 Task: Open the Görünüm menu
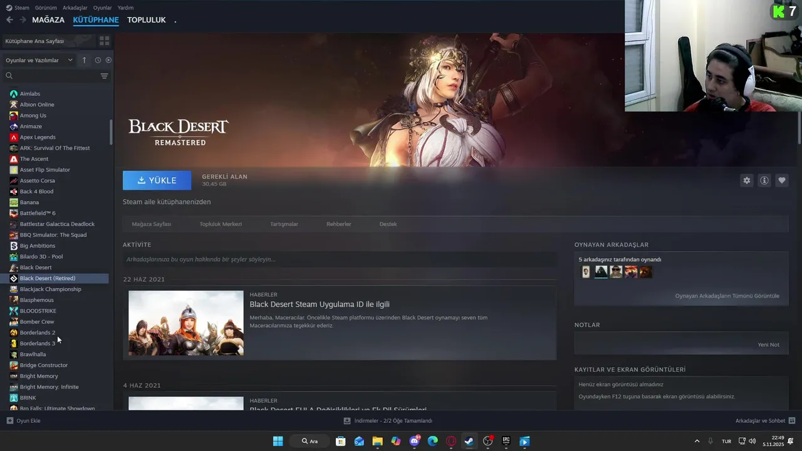tap(46, 8)
